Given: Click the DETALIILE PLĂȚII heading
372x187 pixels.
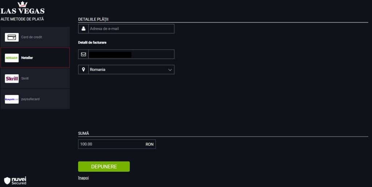Looking at the screenshot, I should 93,19.
